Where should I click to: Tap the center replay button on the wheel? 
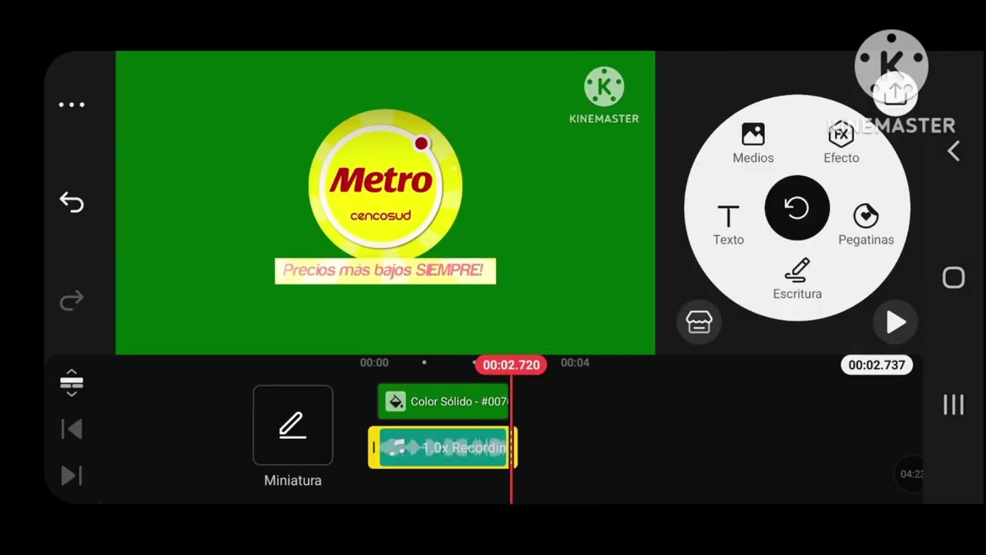pyautogui.click(x=797, y=208)
